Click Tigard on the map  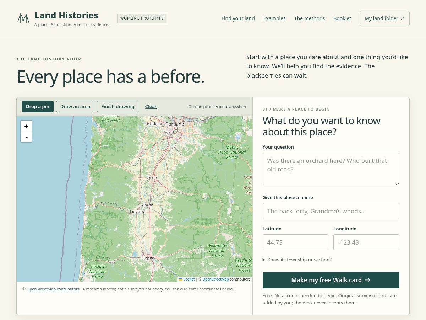169,132
